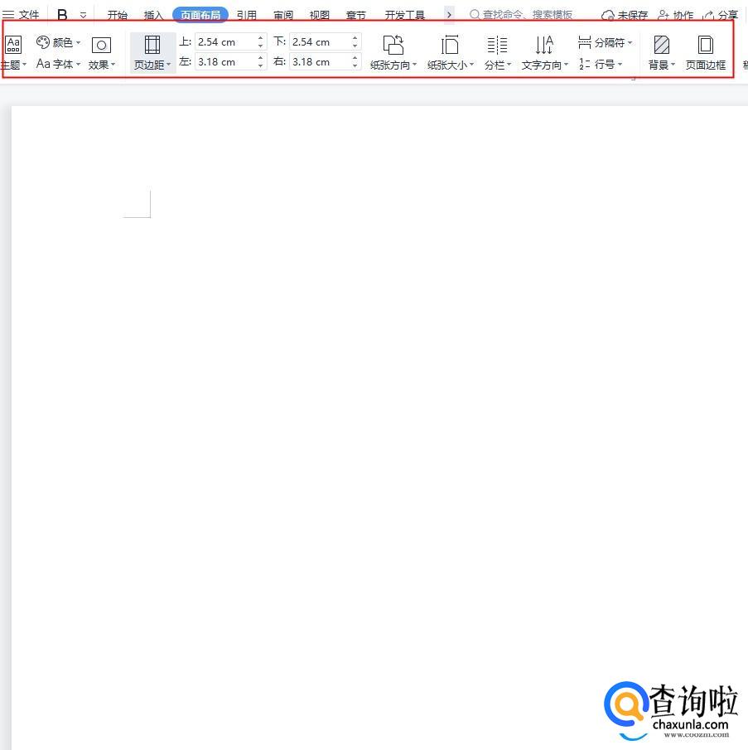Open the 背景 page background menu
This screenshot has height=750, width=748.
click(x=662, y=52)
